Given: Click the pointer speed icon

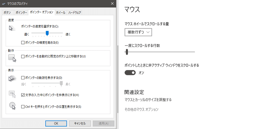Looking at the screenshot, I should tap(12, 28).
